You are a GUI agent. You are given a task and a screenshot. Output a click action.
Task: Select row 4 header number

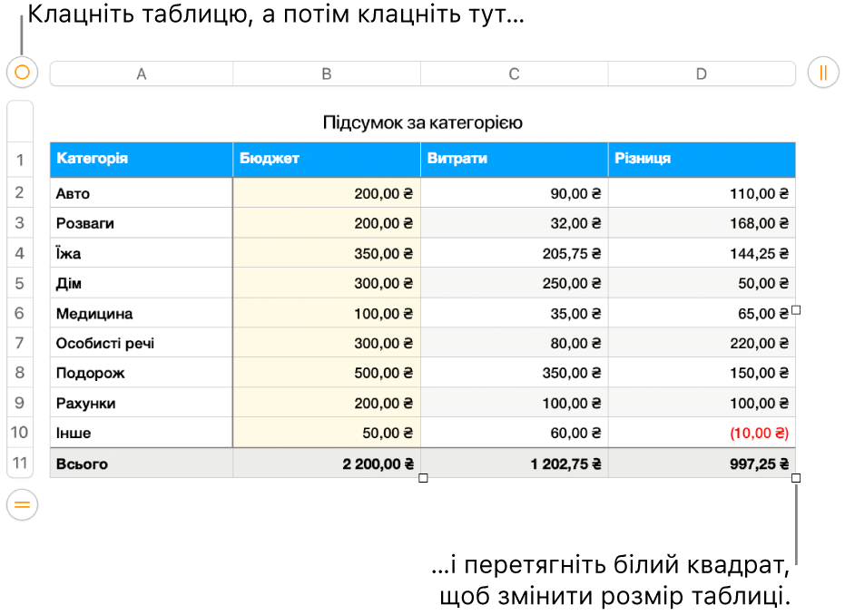[20, 253]
